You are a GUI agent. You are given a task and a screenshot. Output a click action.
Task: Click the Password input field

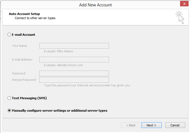(74, 73)
